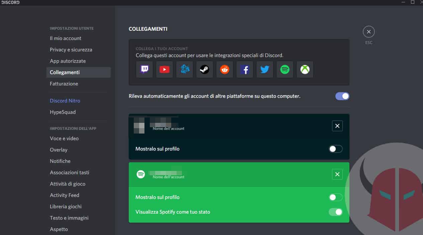Enable Mostralo sul profilo for Spotify
The image size is (423, 235).
(336, 197)
